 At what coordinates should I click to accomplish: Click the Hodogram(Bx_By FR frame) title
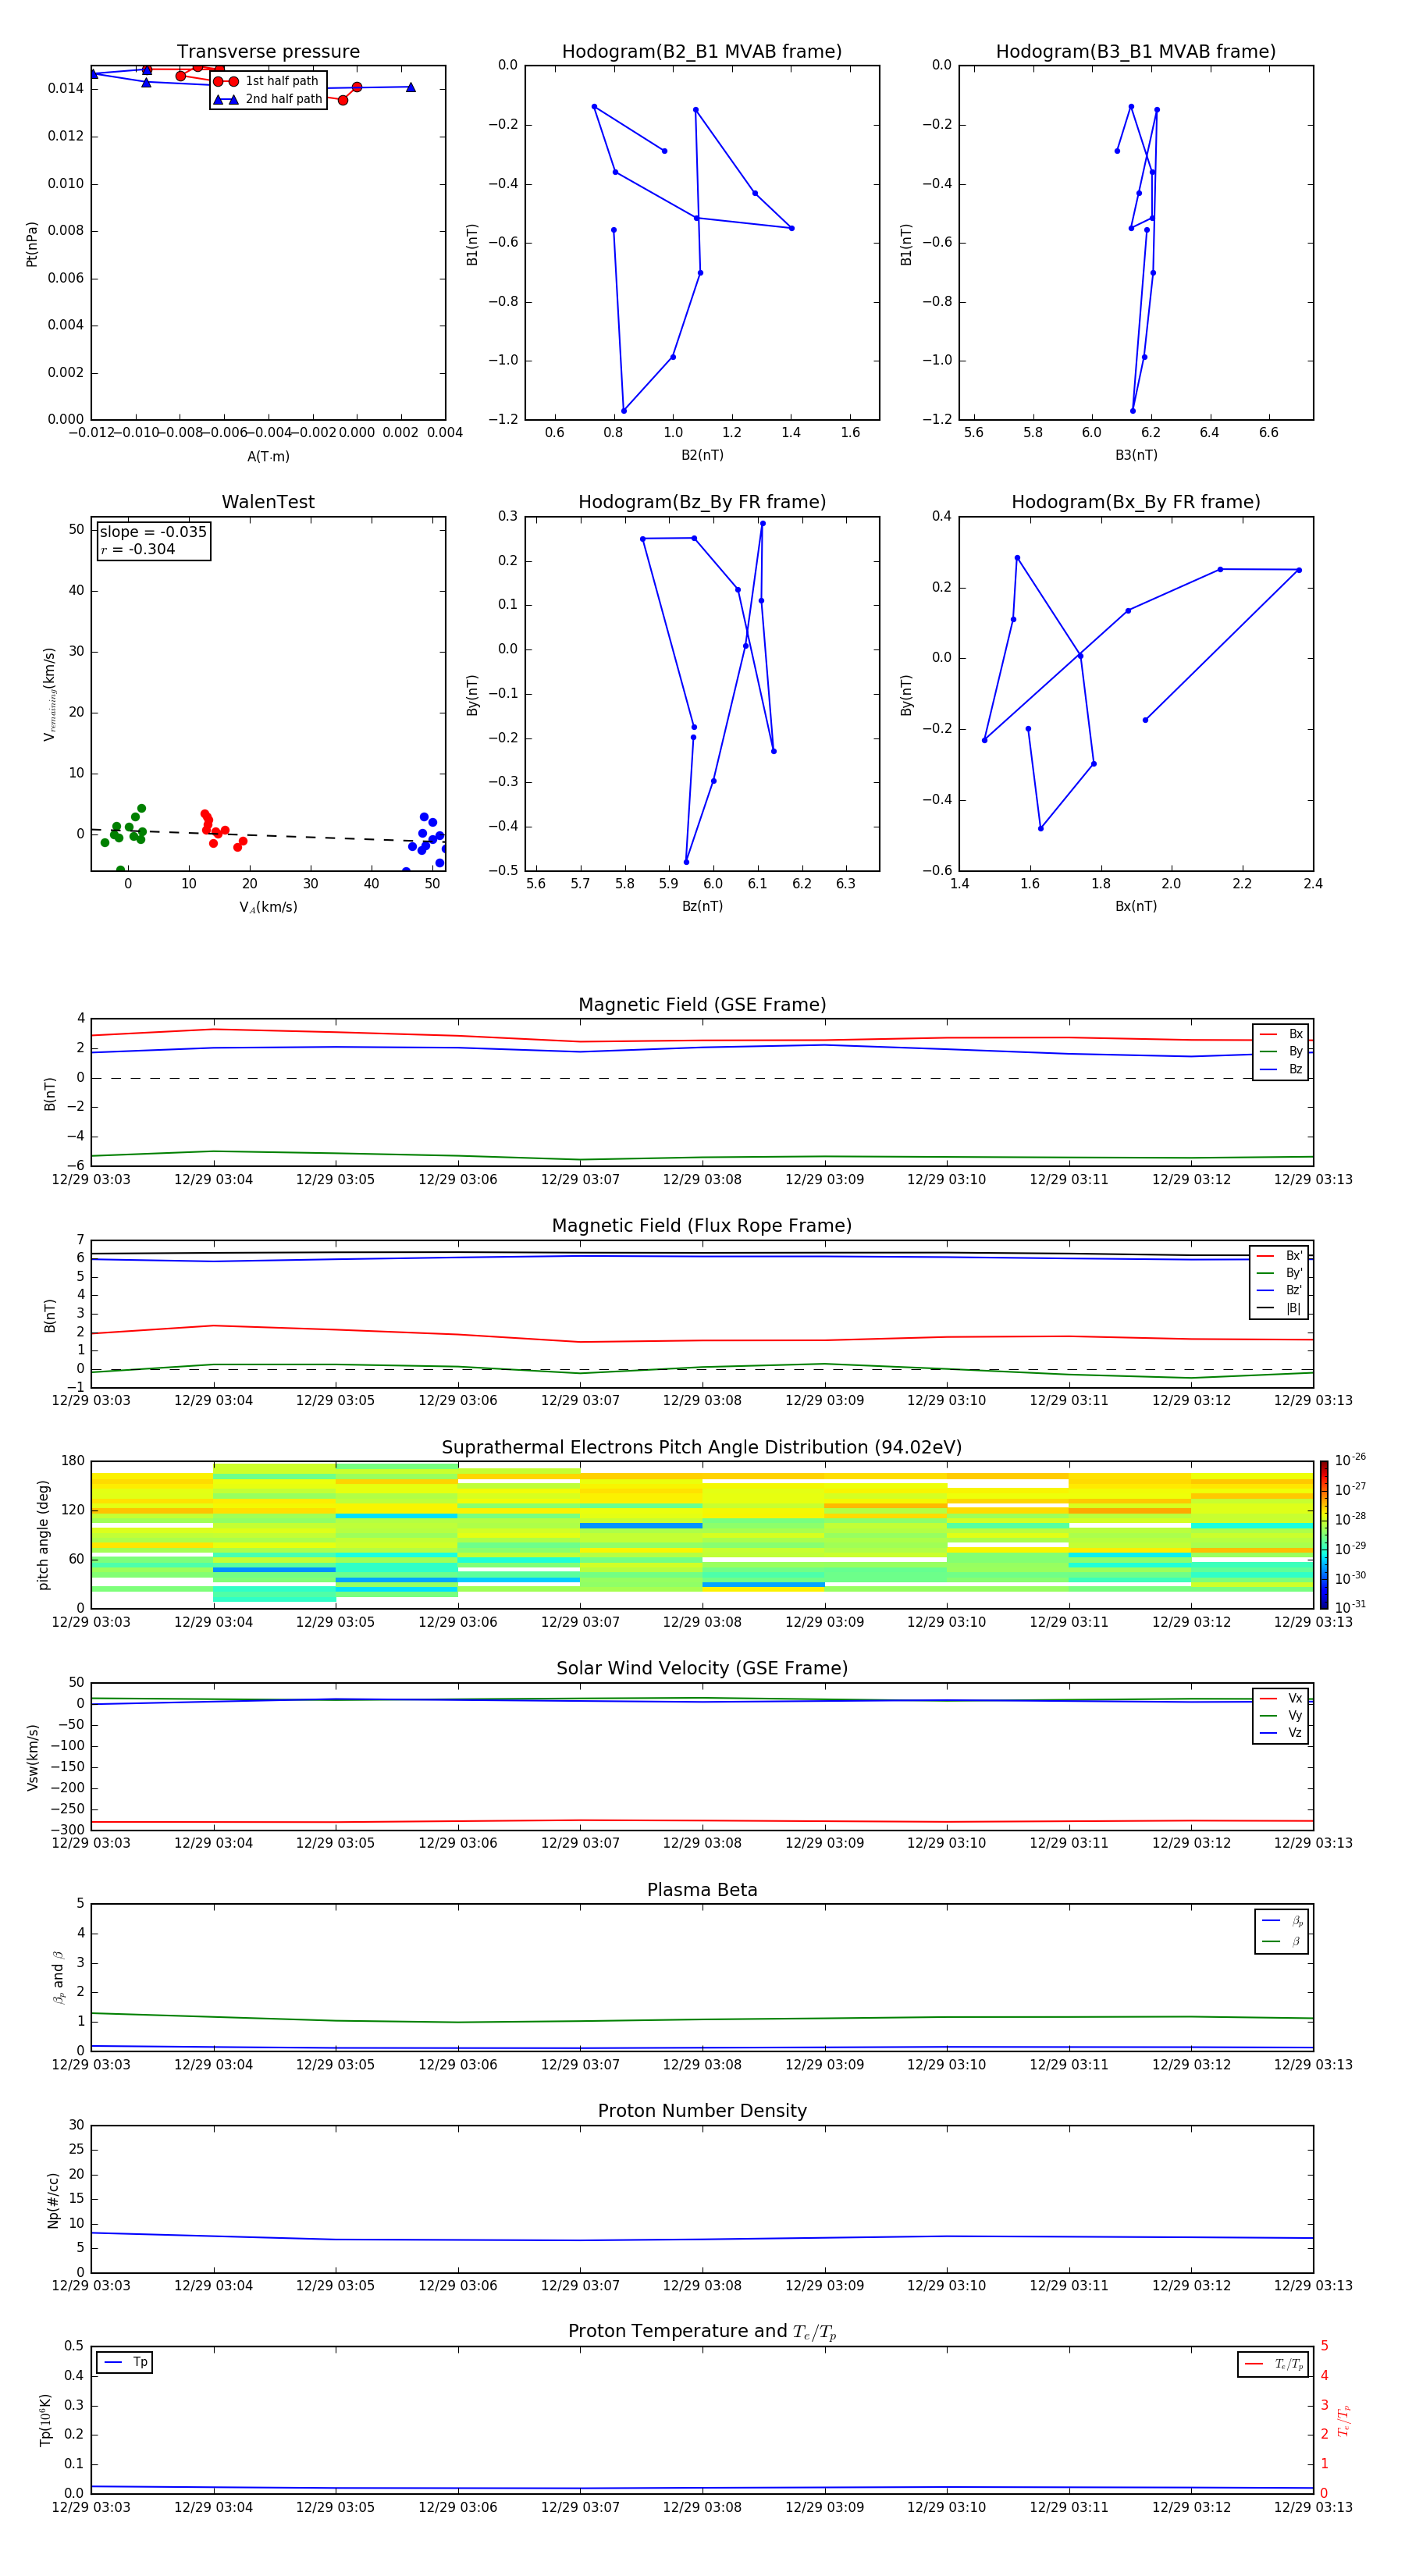pyautogui.click(x=1135, y=502)
